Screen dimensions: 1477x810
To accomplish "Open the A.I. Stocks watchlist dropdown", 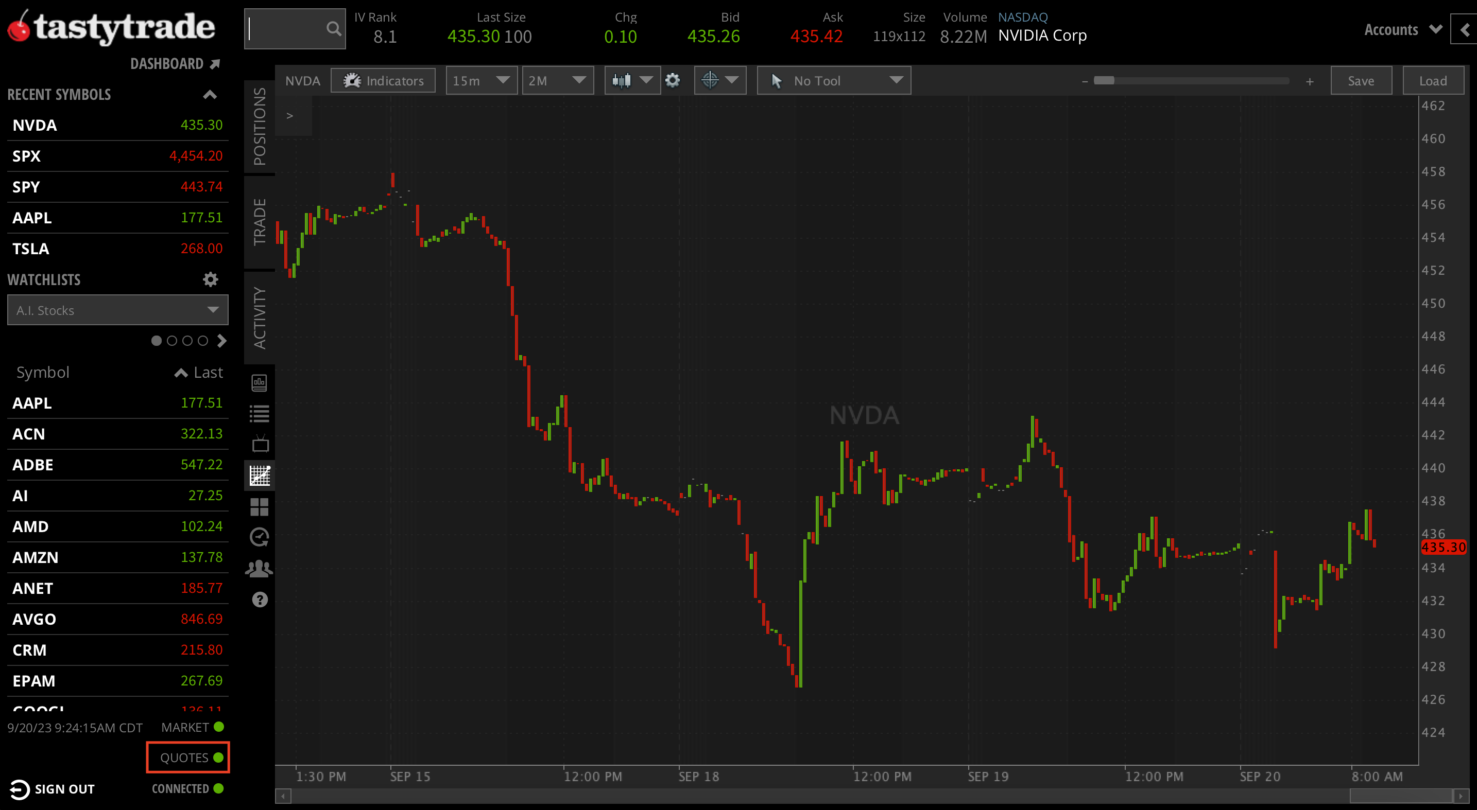I will 117,310.
